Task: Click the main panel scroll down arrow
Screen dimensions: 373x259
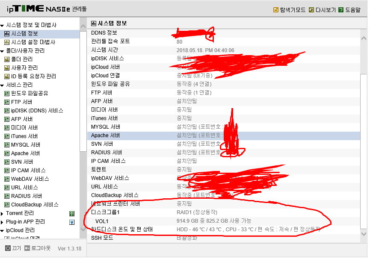Action: [x=364, y=234]
